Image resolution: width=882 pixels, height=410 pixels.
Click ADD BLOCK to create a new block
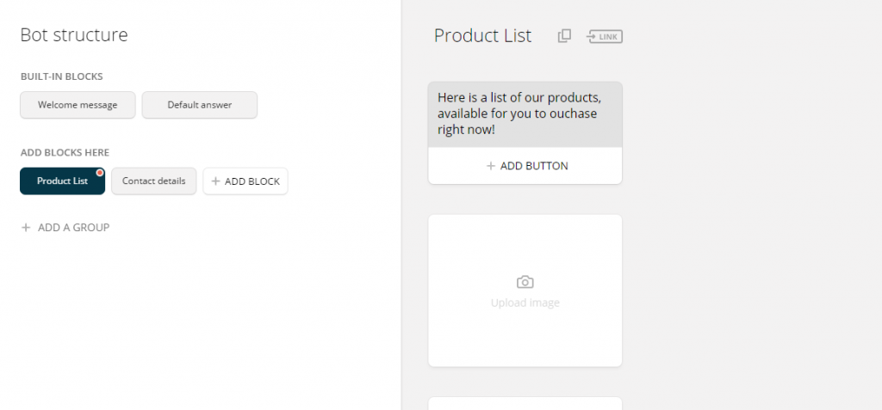point(245,181)
